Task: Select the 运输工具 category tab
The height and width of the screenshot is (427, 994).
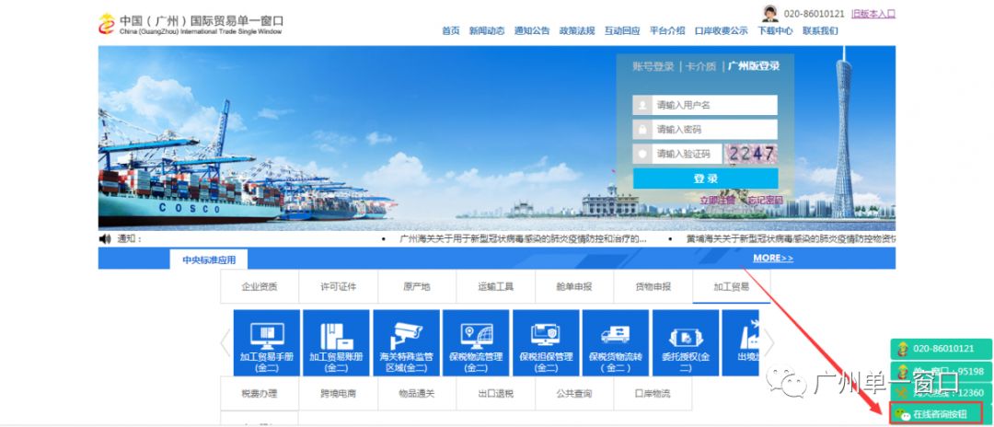Action: click(x=495, y=286)
